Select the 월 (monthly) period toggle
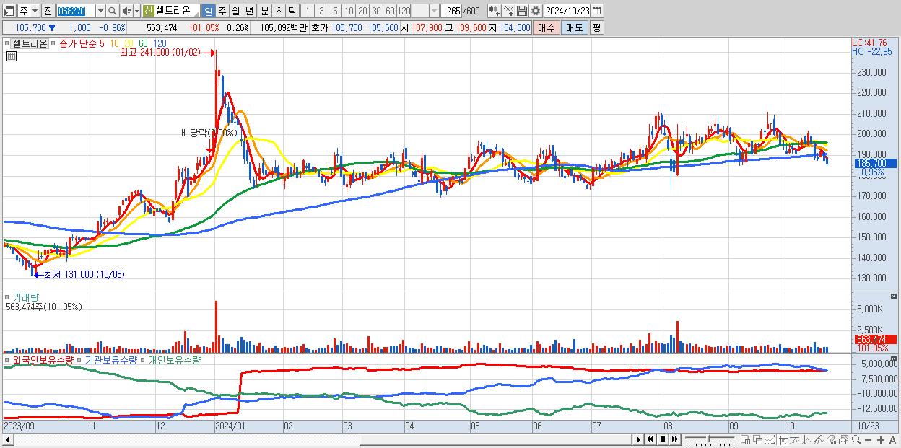The width and height of the screenshot is (901, 448). 235,11
